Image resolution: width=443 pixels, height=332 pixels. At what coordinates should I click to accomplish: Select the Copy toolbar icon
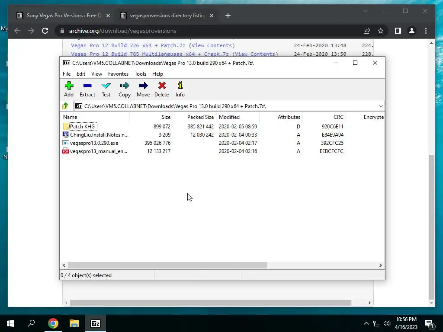(124, 86)
